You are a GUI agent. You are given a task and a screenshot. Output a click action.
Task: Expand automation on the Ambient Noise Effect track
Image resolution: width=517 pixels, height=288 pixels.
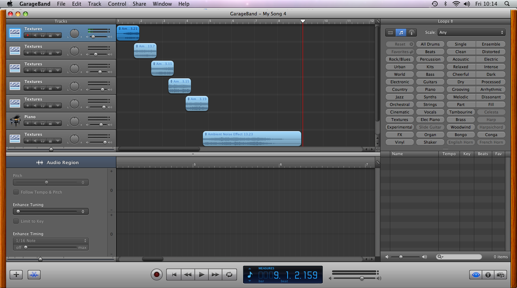(57, 141)
